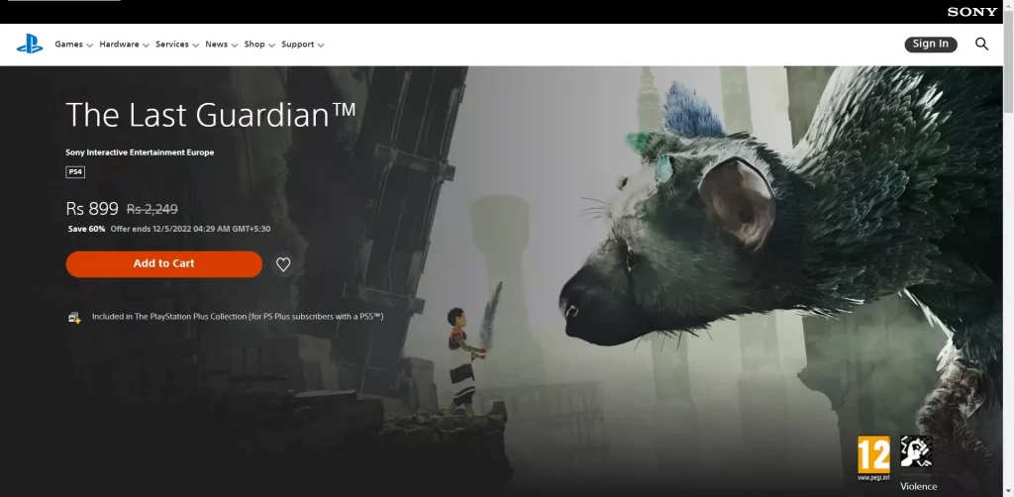Click the Add to Cart button

pos(164,263)
